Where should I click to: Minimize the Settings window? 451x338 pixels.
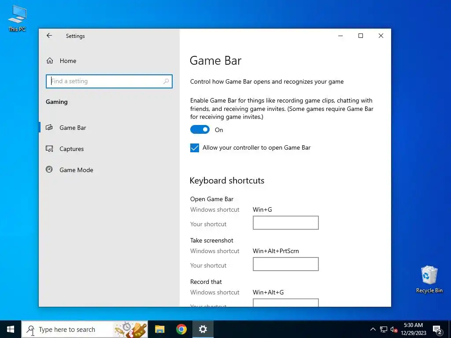point(340,36)
